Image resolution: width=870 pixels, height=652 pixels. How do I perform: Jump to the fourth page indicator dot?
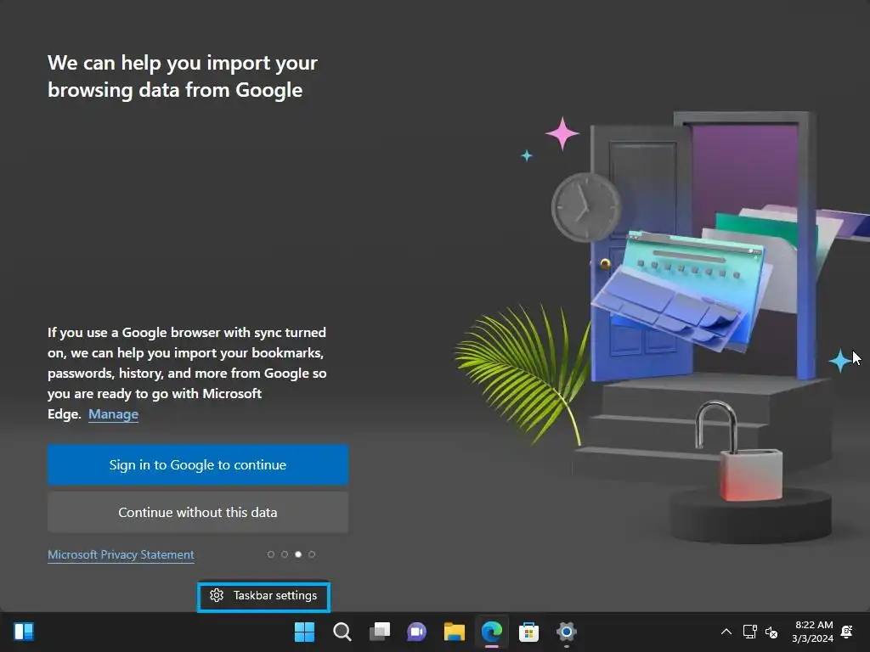pyautogui.click(x=312, y=554)
